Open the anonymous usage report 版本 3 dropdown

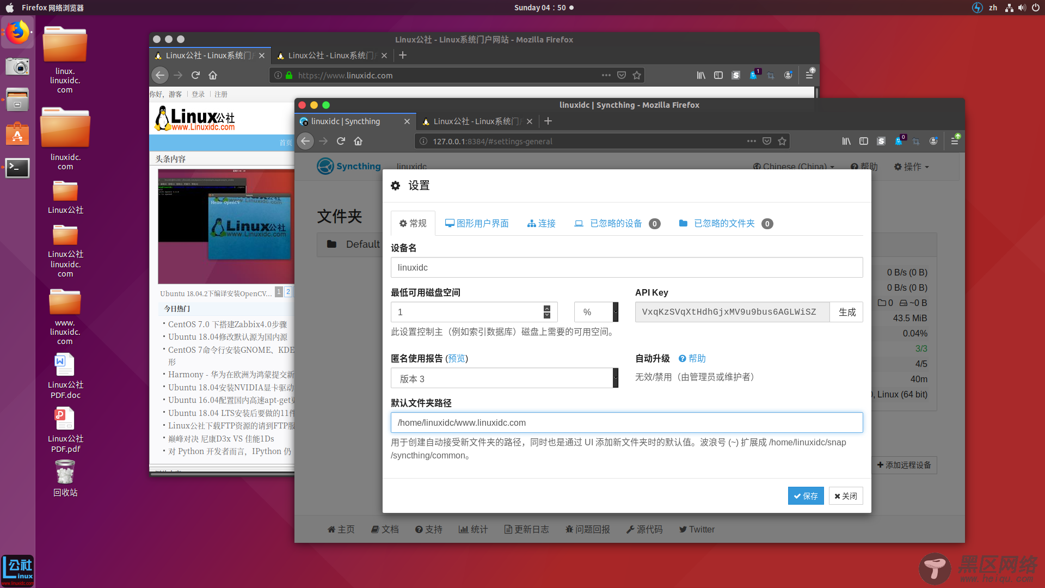505,378
